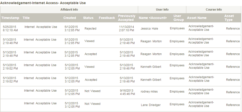This screenshot has height=112, width=242.
Task: Click the rodney miles user name
Action: 149,92
